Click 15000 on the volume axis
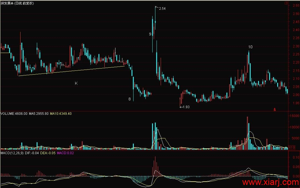Image resolution: width=300 pixels, height=188 pixels. tap(295, 116)
